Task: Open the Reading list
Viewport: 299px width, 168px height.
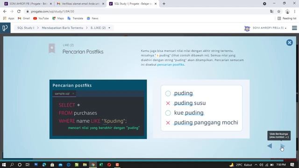Action: pos(287,19)
